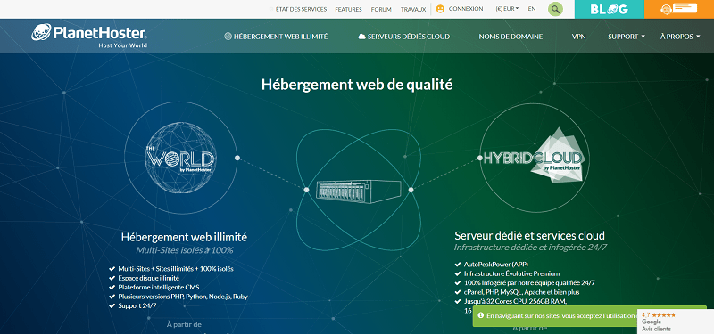Click the line AutoPeakPower (APP)
The height and width of the screenshot is (334, 714).
[x=496, y=264]
